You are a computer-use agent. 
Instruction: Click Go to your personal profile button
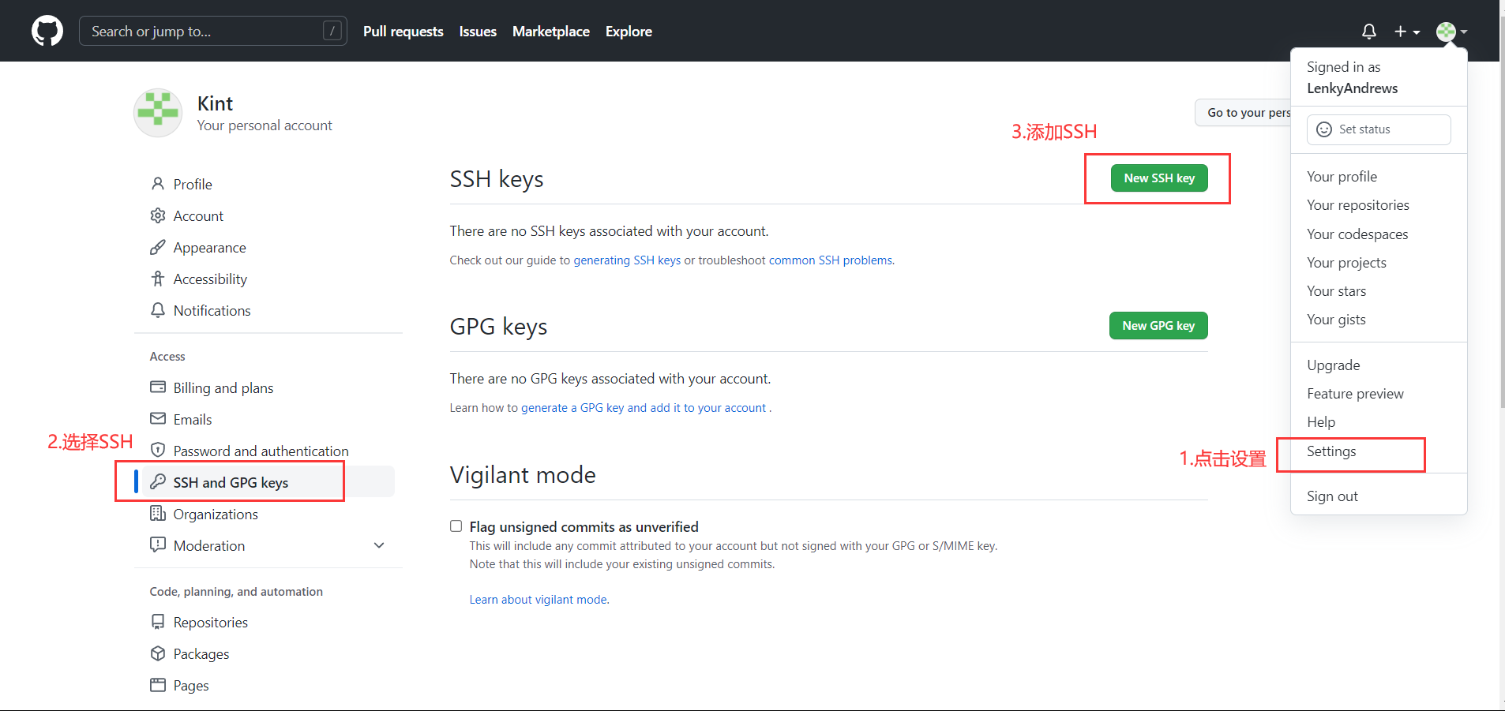pyautogui.click(x=1243, y=113)
